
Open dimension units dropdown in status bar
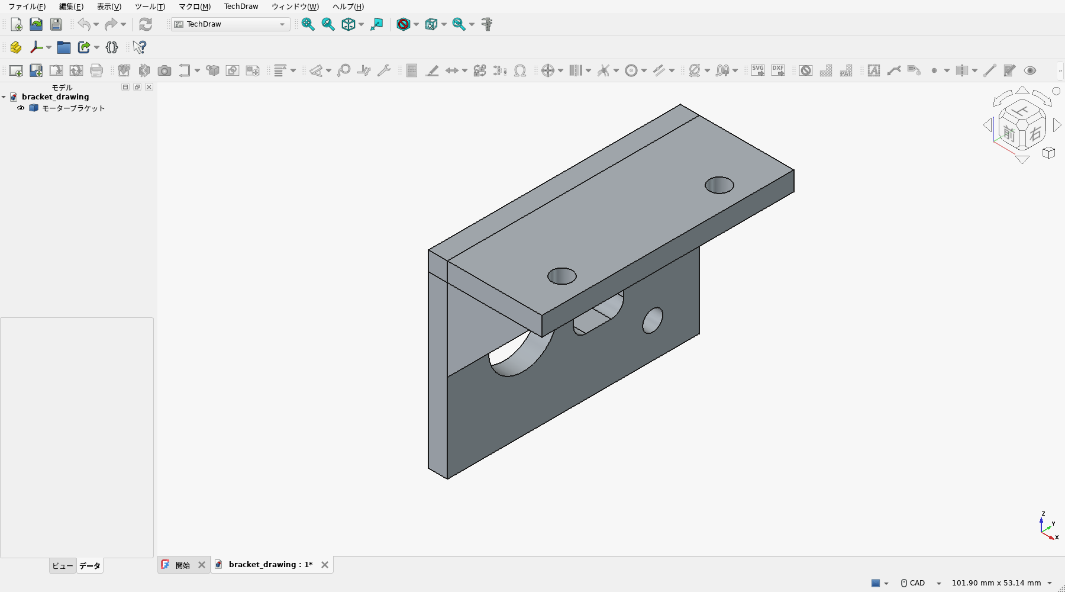pyautogui.click(x=1050, y=583)
